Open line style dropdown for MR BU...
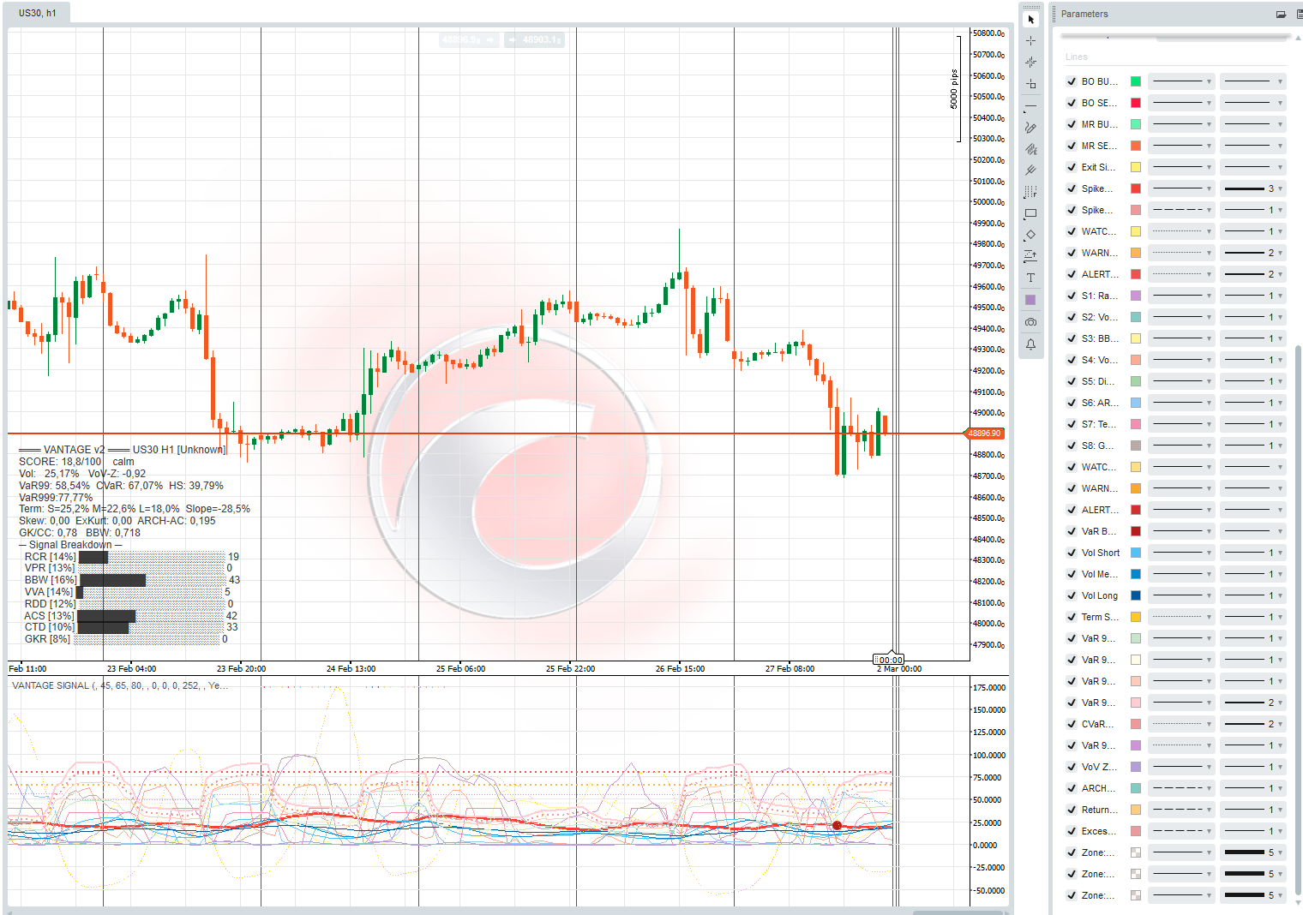This screenshot has width=1303, height=915. click(x=1181, y=124)
